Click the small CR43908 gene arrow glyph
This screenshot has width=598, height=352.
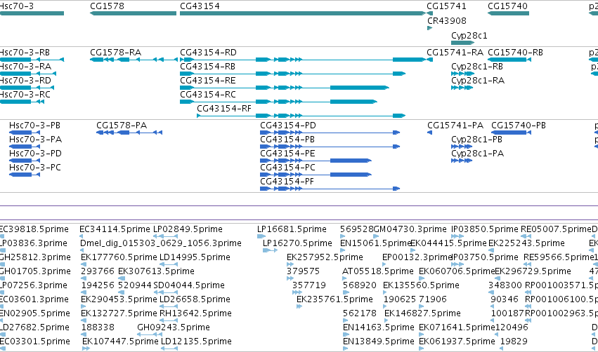pyautogui.click(x=429, y=28)
